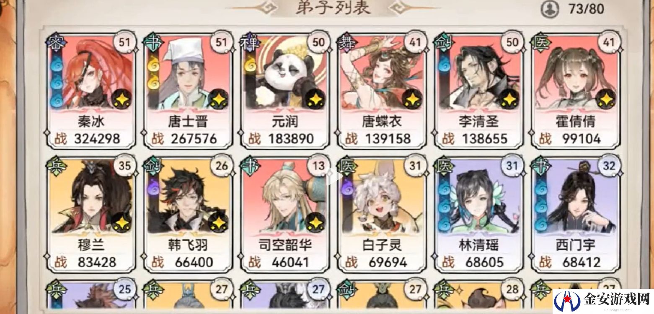Image resolution: width=654 pixels, height=314 pixels.
Task: Open 司空韶华's disciple card
Action: pos(284,216)
